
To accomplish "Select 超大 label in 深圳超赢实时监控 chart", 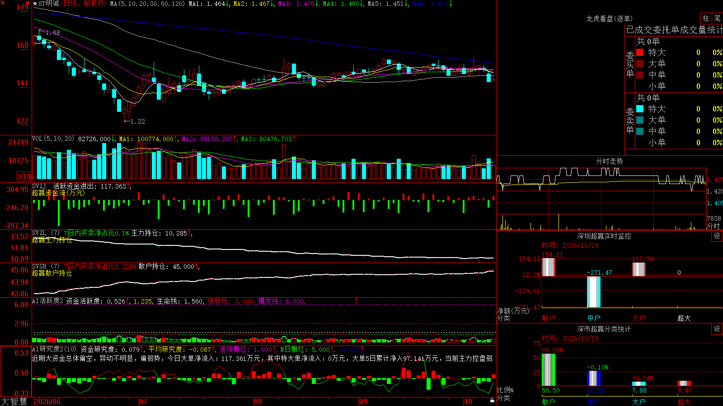I will click(x=684, y=318).
